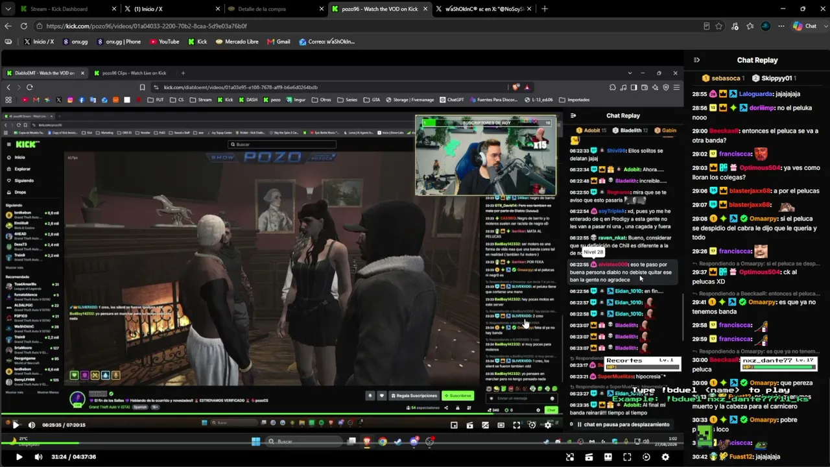
Task: Click the player icon between theater mode and fullscreen
Action: (x=608, y=457)
